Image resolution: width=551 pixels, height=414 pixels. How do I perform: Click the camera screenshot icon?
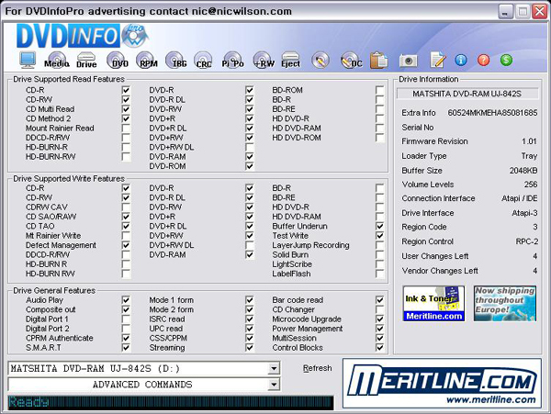[x=408, y=61]
